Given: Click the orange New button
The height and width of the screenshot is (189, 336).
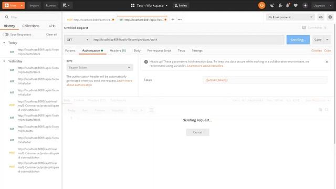Looking at the screenshot, I should 10,5.
